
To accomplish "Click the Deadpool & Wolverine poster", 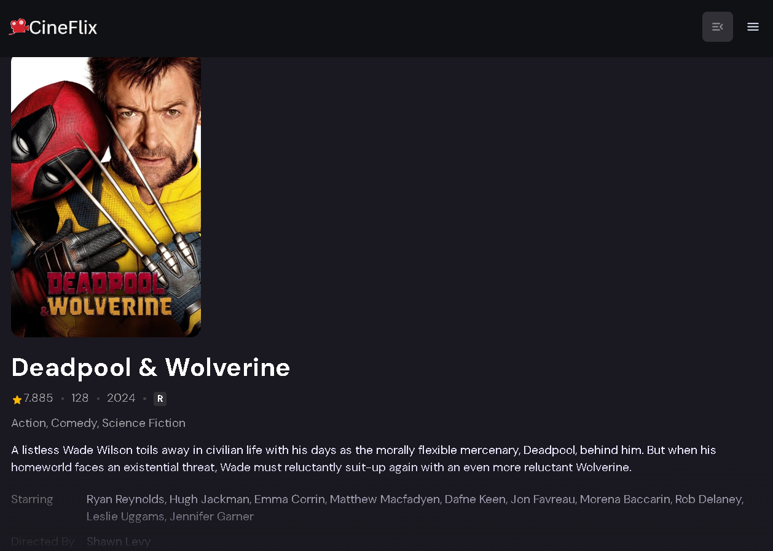I will tap(106, 197).
